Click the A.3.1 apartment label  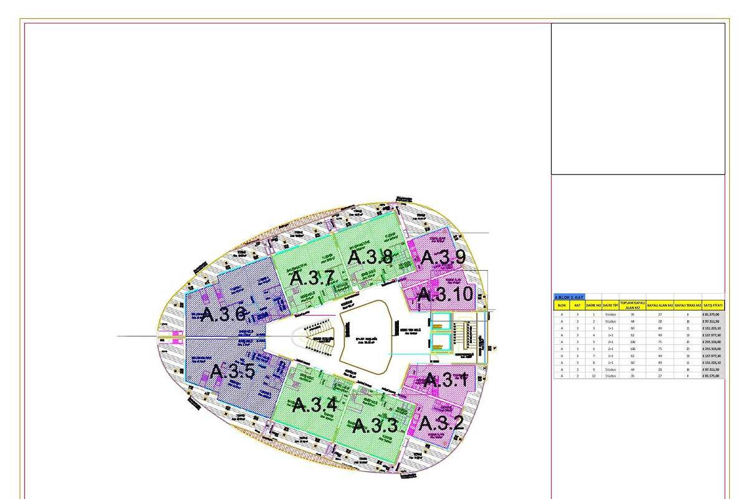pos(445,380)
